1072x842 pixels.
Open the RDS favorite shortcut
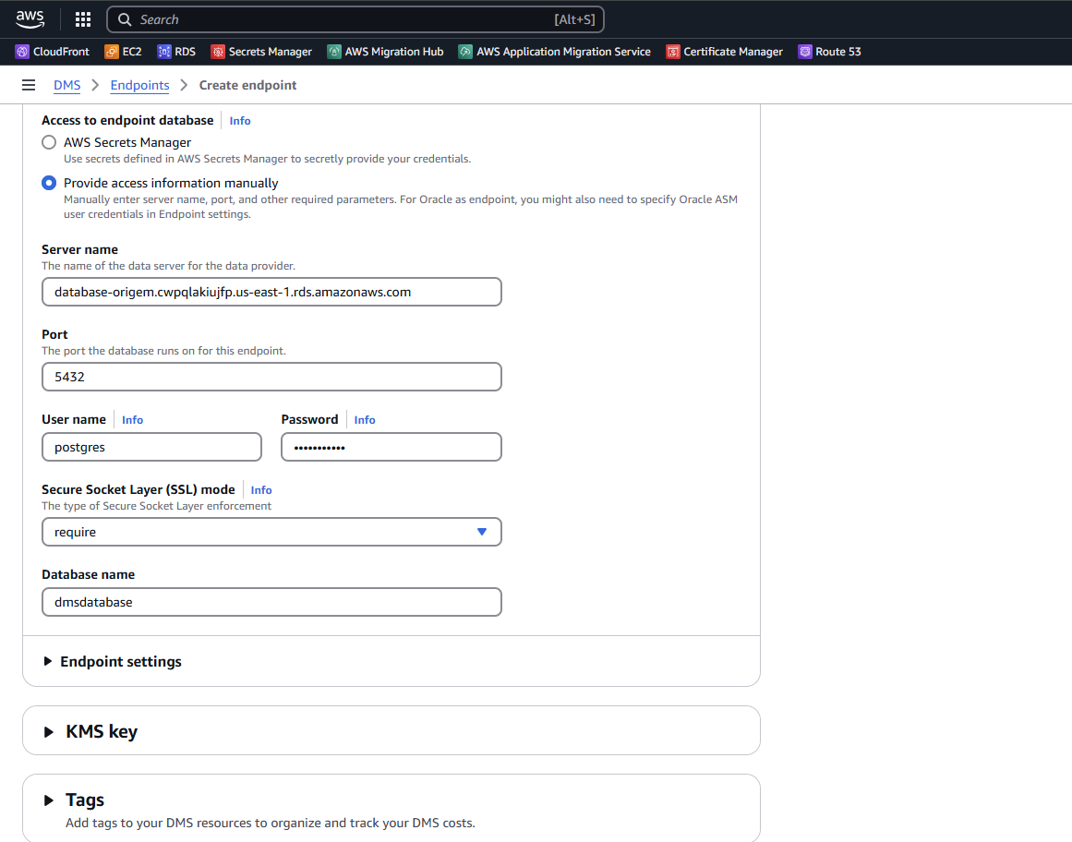point(176,52)
